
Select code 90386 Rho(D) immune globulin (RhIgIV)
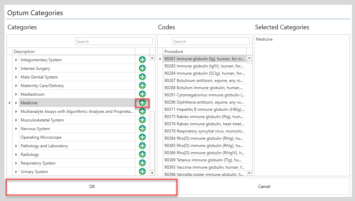click(204, 153)
